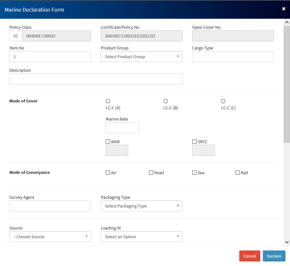Check the Rail conveyance option
290x266 pixels.
[238, 173]
